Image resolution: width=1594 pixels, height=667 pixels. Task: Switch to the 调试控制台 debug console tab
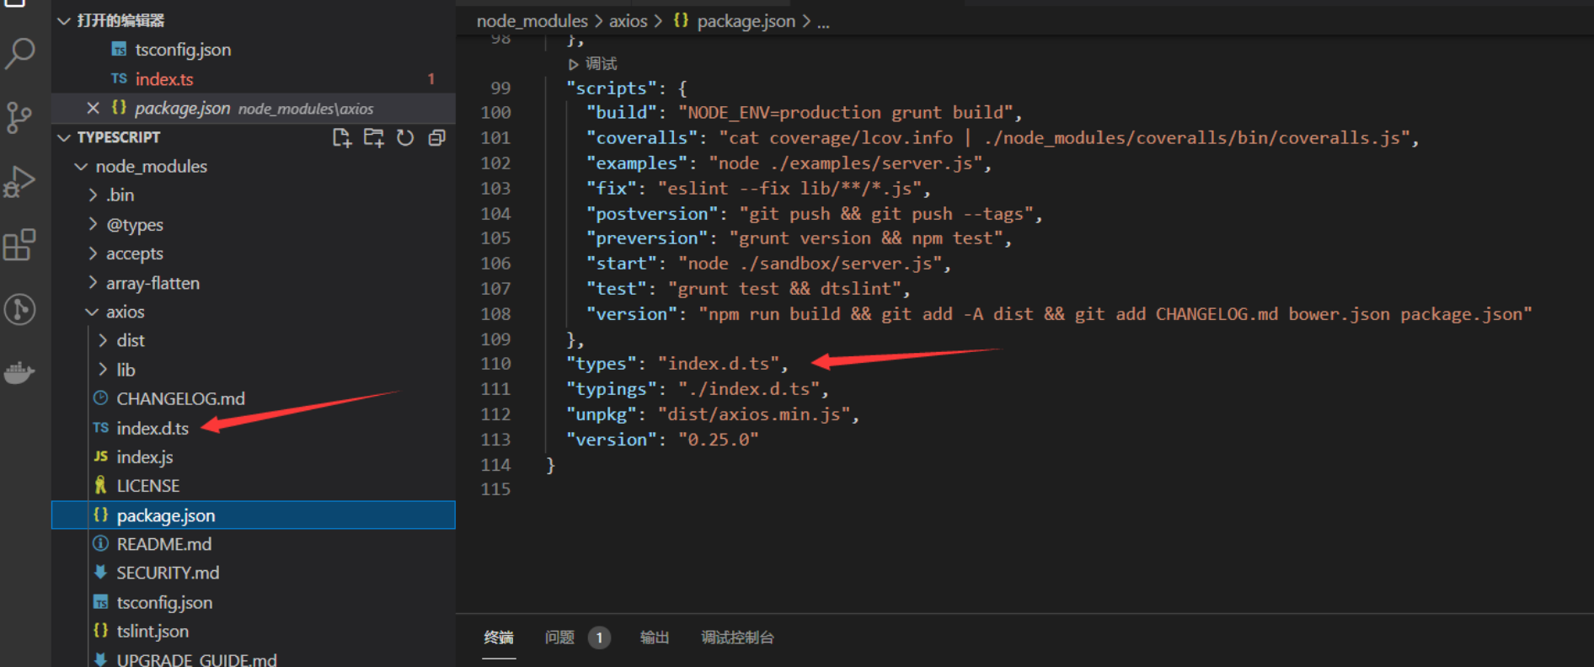738,638
